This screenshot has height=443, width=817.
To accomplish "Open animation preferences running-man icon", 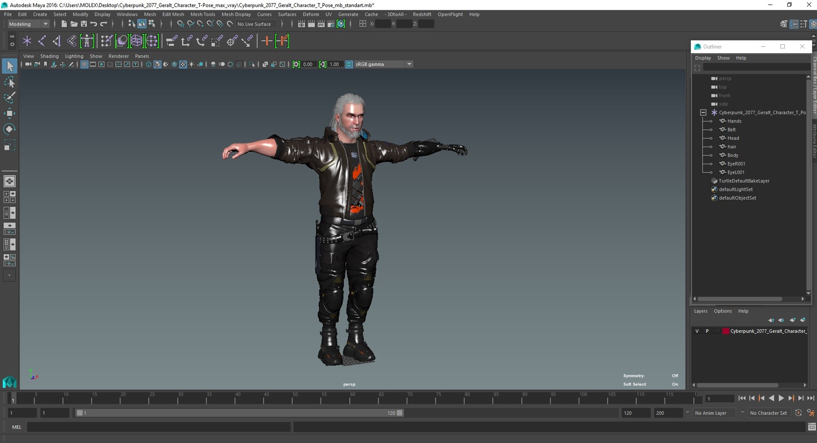I will tap(811, 413).
